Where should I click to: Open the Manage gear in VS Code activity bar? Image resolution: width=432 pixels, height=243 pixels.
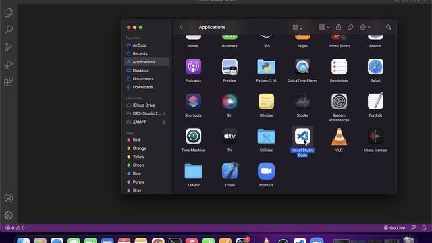coord(9,215)
